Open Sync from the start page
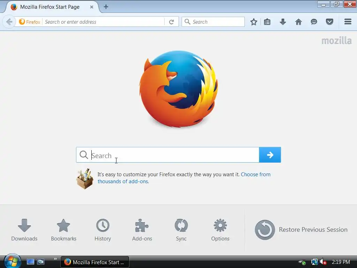The image size is (357, 268). pos(181,230)
